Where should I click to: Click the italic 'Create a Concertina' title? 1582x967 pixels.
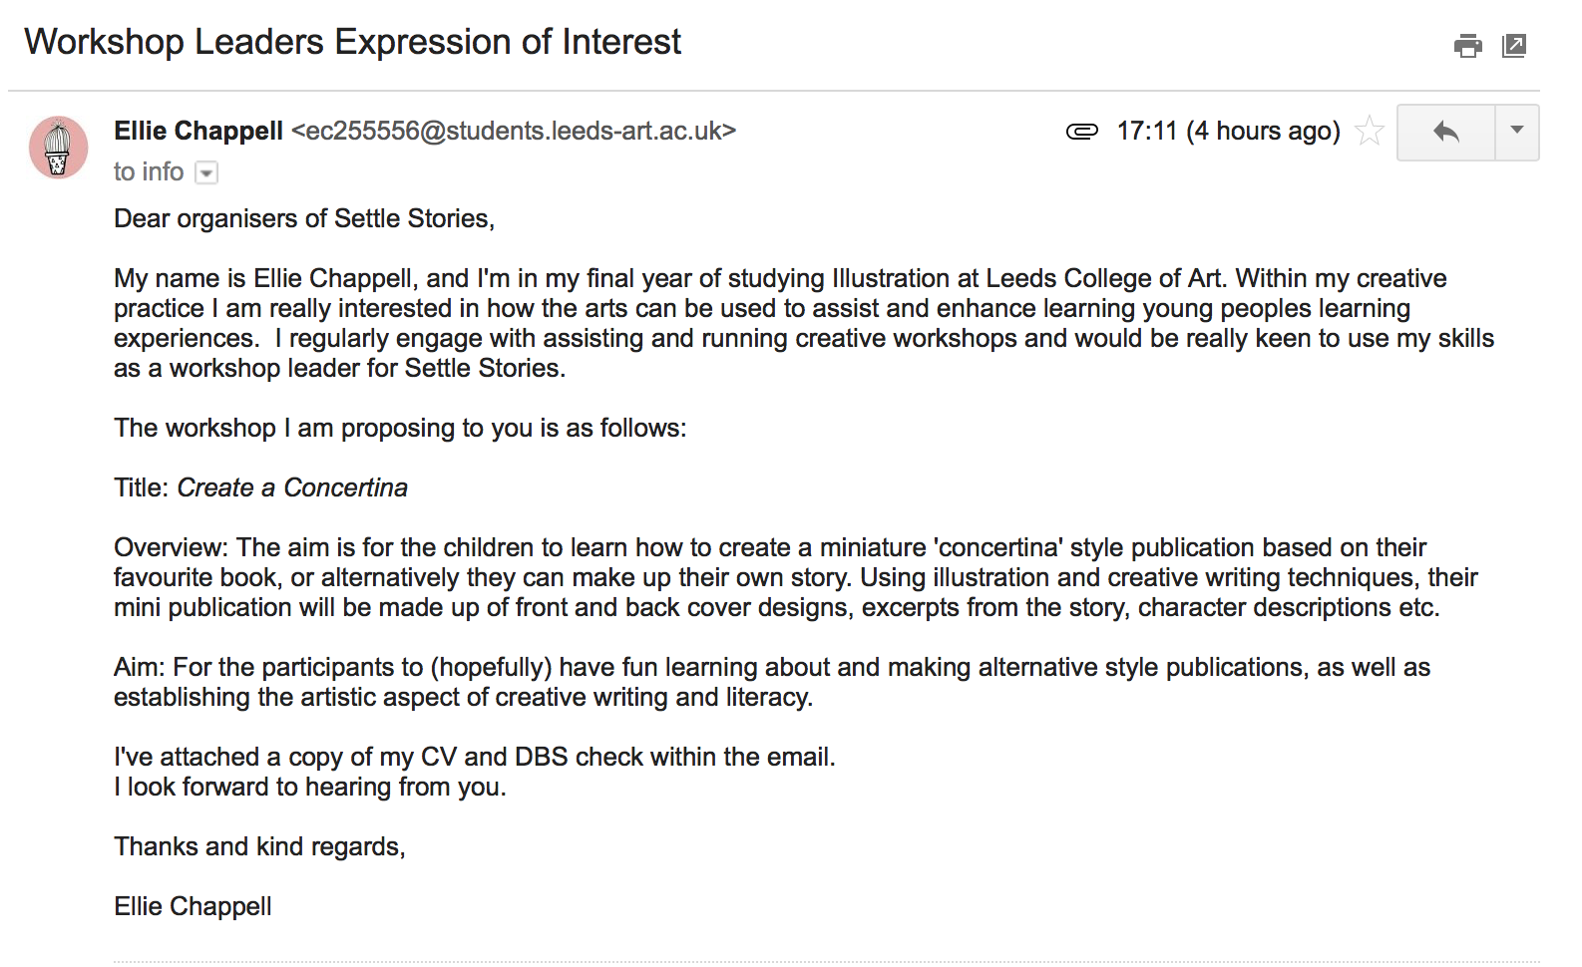292,487
